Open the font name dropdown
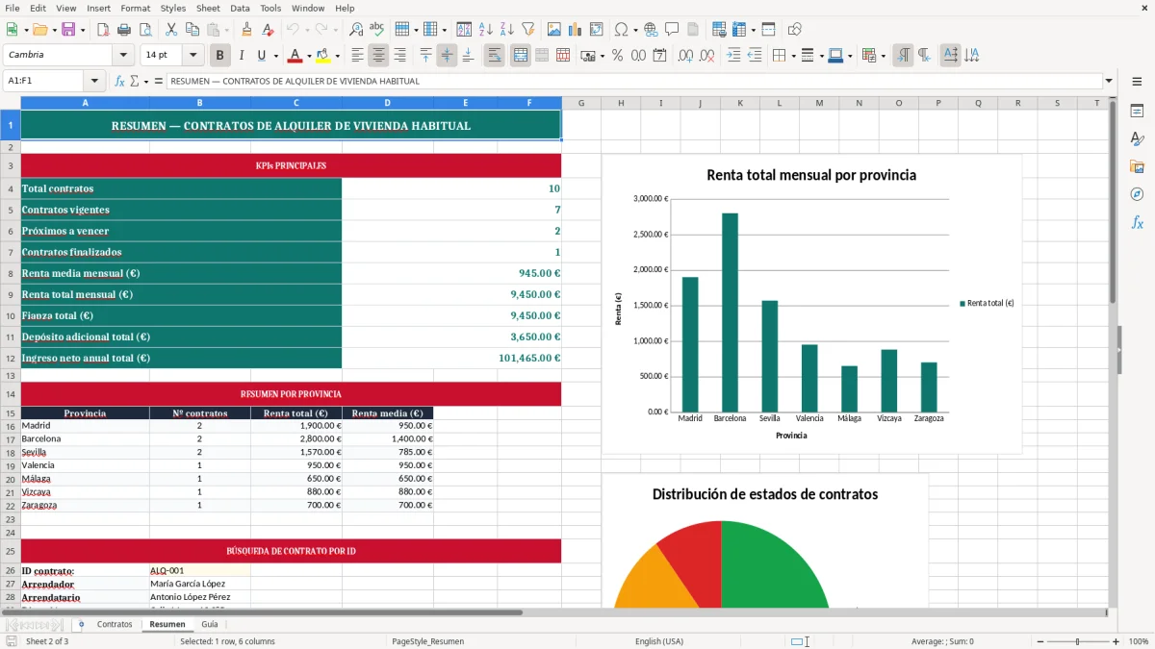This screenshot has height=649, width=1155. (x=123, y=56)
